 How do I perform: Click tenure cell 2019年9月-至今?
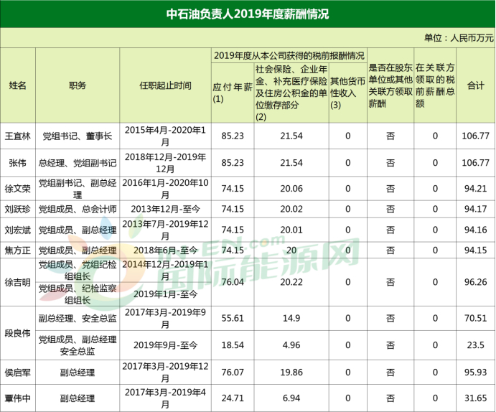point(165,345)
